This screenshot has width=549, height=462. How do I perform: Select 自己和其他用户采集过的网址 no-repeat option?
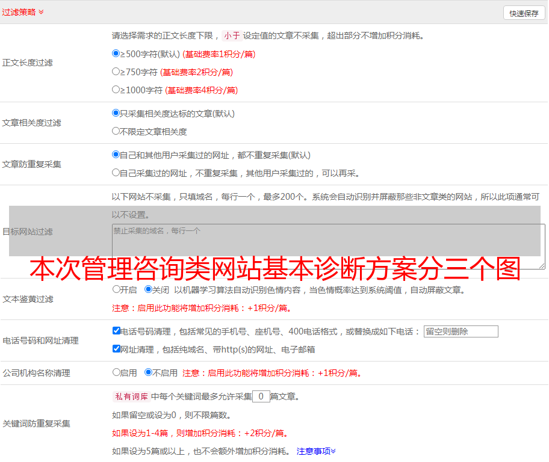pyautogui.click(x=116, y=155)
